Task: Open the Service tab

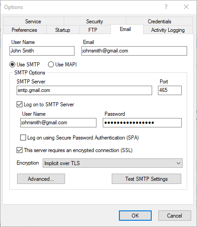Action: [x=34, y=21]
